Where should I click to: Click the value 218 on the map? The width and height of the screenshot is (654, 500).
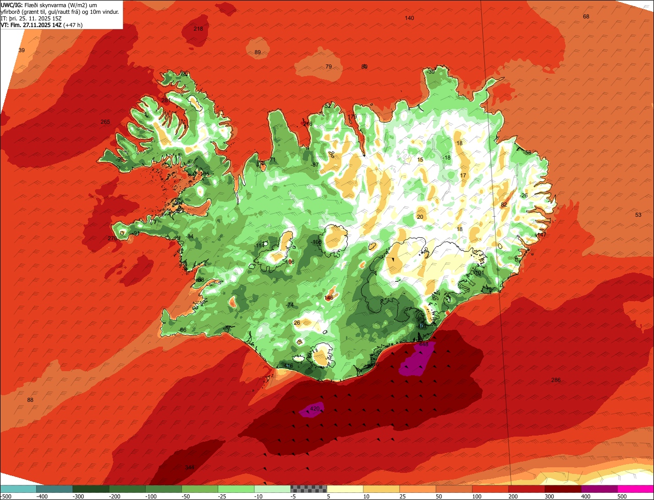(198, 29)
